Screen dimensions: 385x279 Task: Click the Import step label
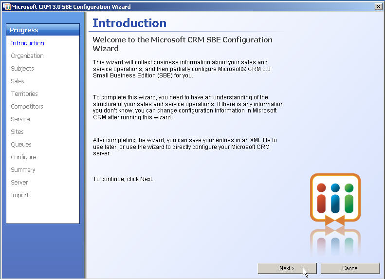click(20, 195)
